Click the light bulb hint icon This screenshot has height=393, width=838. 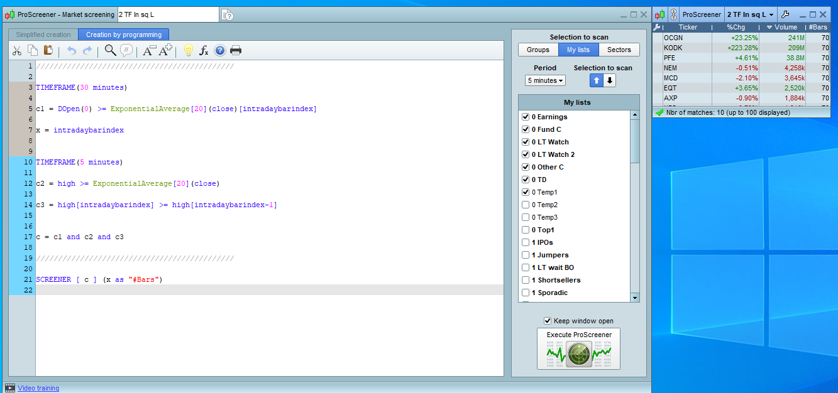click(x=187, y=51)
